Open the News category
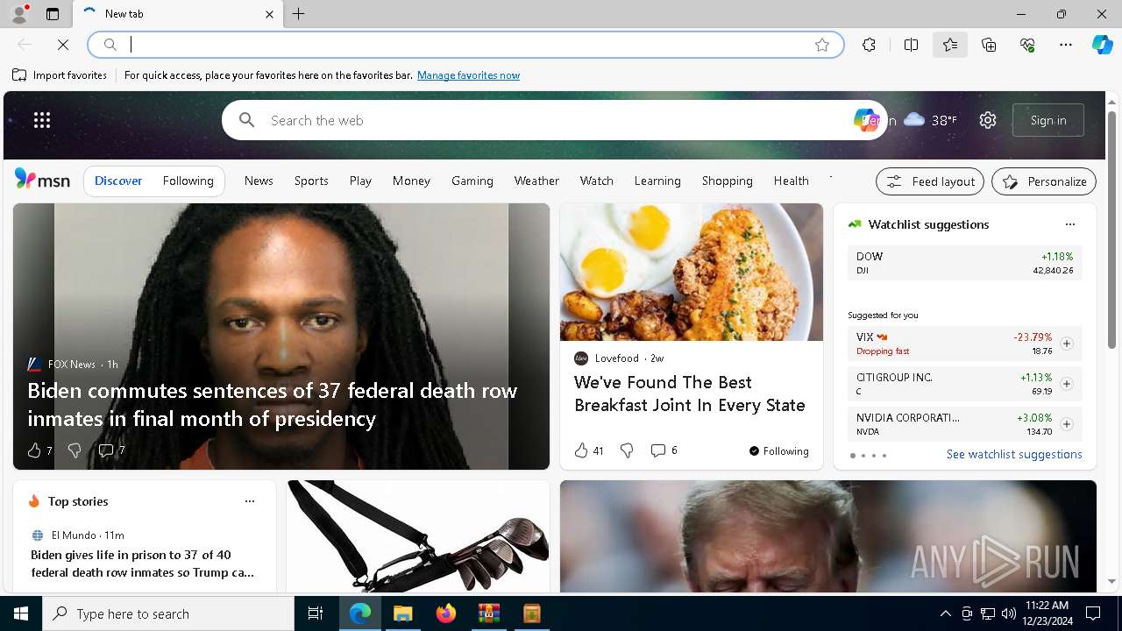 point(259,181)
